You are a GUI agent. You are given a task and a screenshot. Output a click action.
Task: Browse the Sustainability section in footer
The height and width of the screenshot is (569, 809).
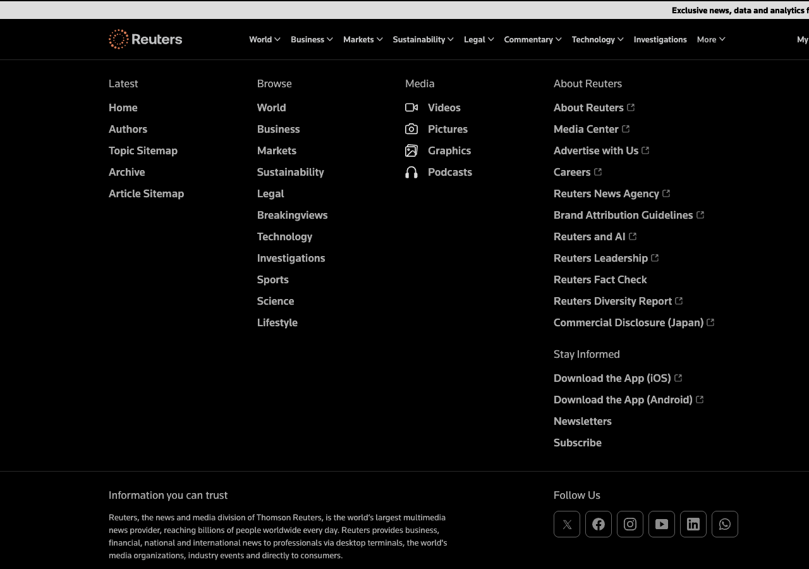pyautogui.click(x=290, y=172)
